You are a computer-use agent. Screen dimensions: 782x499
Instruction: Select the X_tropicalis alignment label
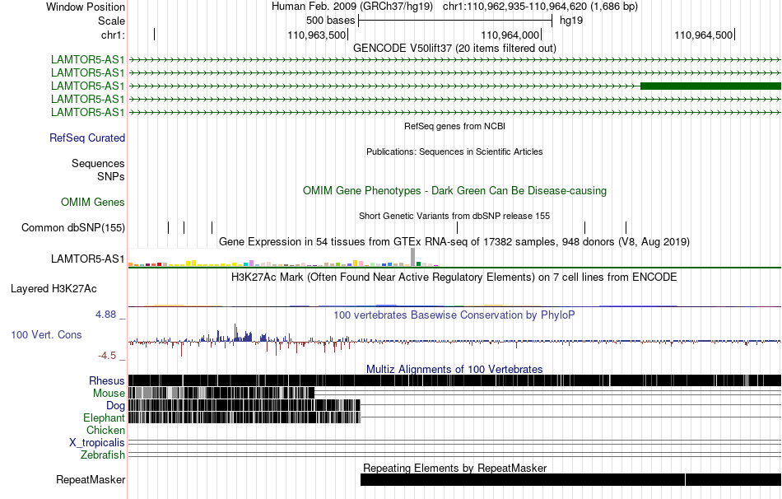pyautogui.click(x=97, y=443)
